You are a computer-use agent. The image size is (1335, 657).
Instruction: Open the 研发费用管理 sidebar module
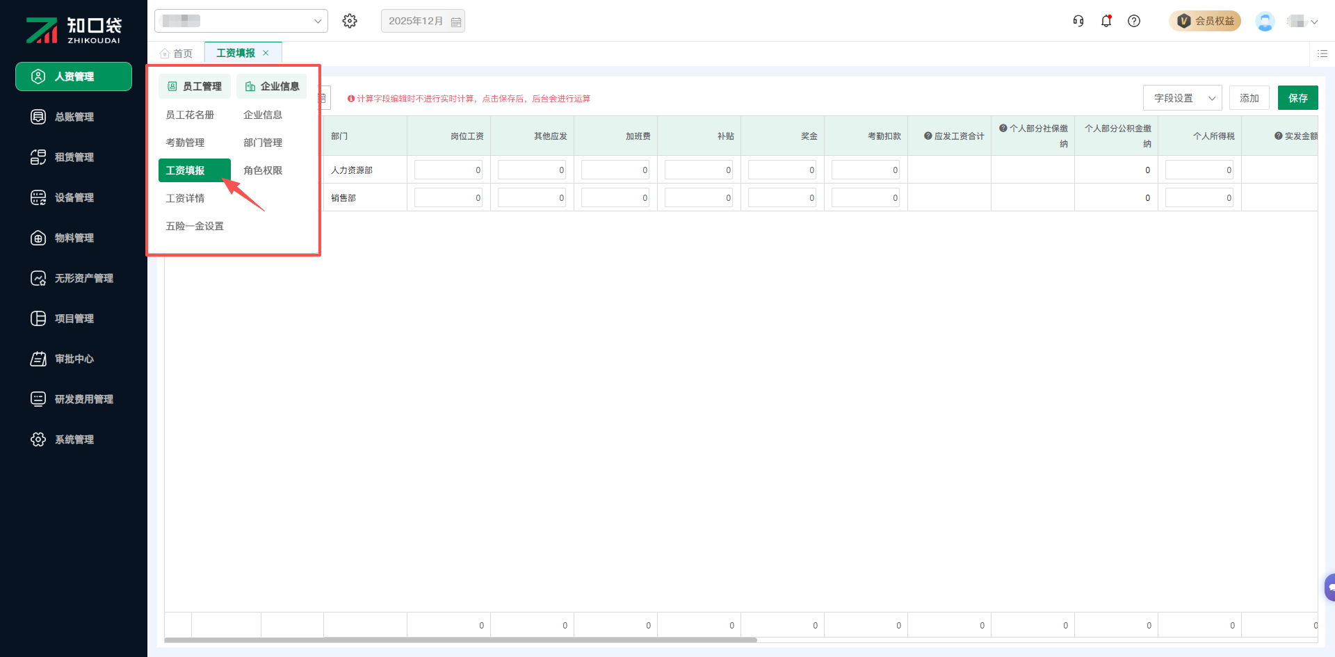click(x=74, y=399)
